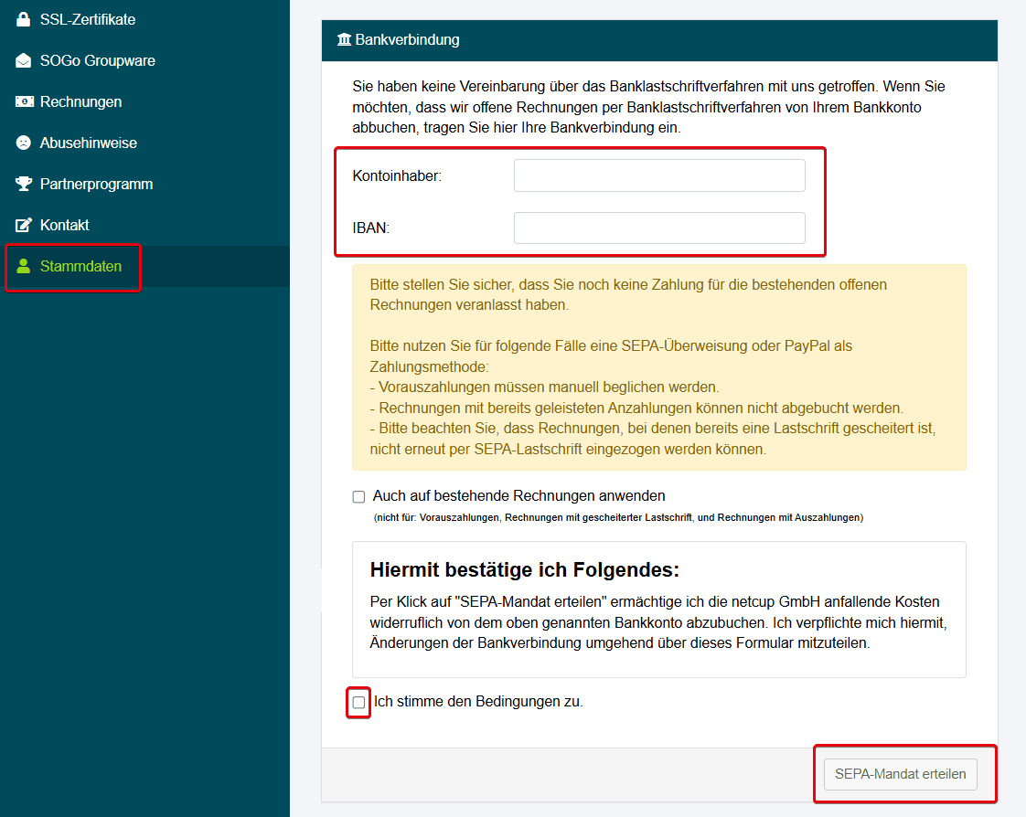
Task: Click the green user icon beside Stammdaten
Action: (x=24, y=267)
